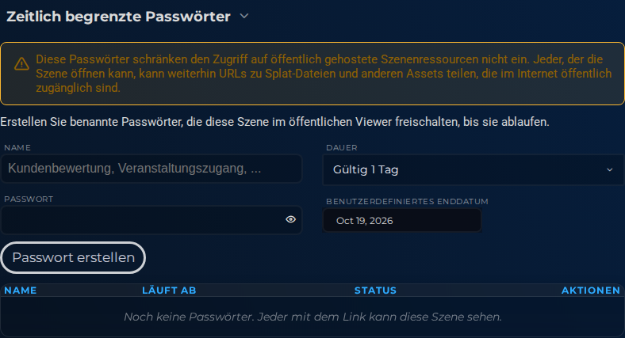Click the AKTIONEN column header

tap(591, 291)
